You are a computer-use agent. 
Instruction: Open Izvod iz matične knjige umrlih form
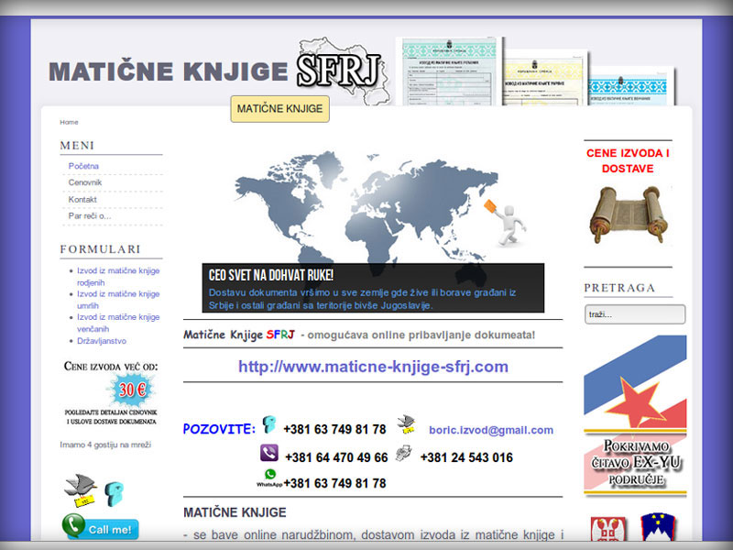pos(118,300)
